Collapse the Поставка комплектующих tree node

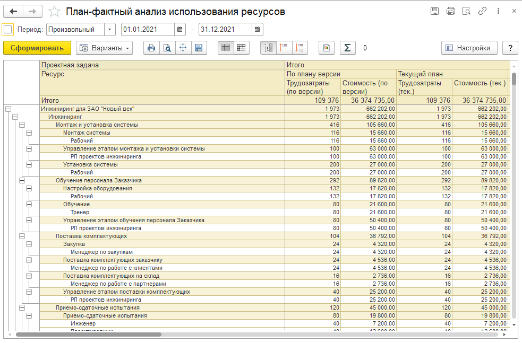[22, 236]
